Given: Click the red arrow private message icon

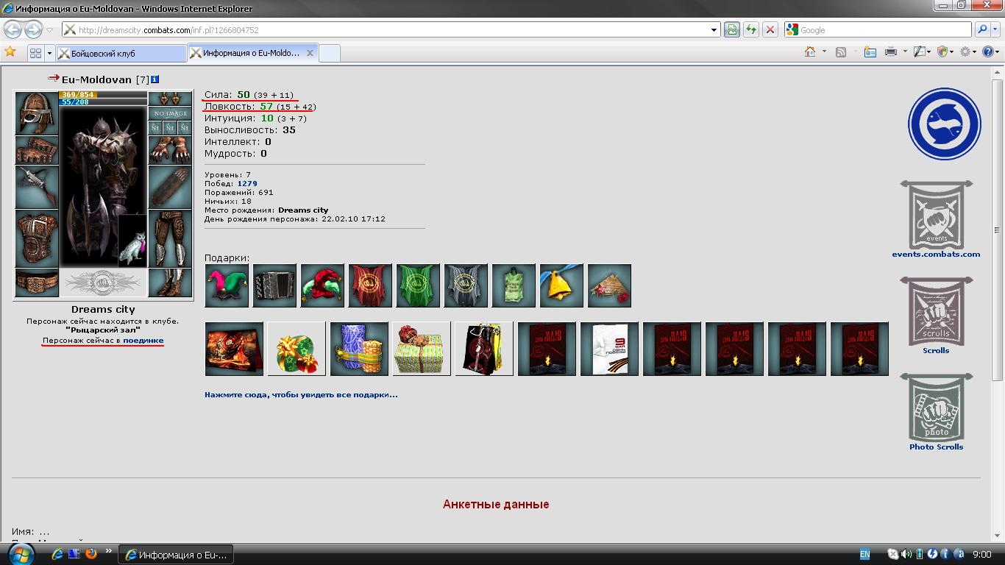Looking at the screenshot, I should point(53,78).
